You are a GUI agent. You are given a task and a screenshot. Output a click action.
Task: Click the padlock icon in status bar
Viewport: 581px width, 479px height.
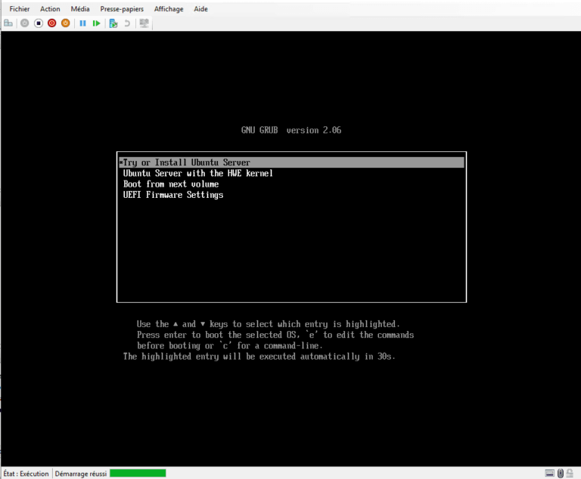570,473
